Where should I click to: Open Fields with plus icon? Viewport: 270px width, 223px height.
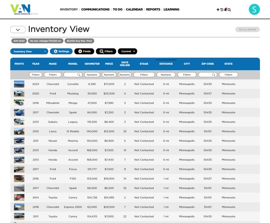(84, 51)
